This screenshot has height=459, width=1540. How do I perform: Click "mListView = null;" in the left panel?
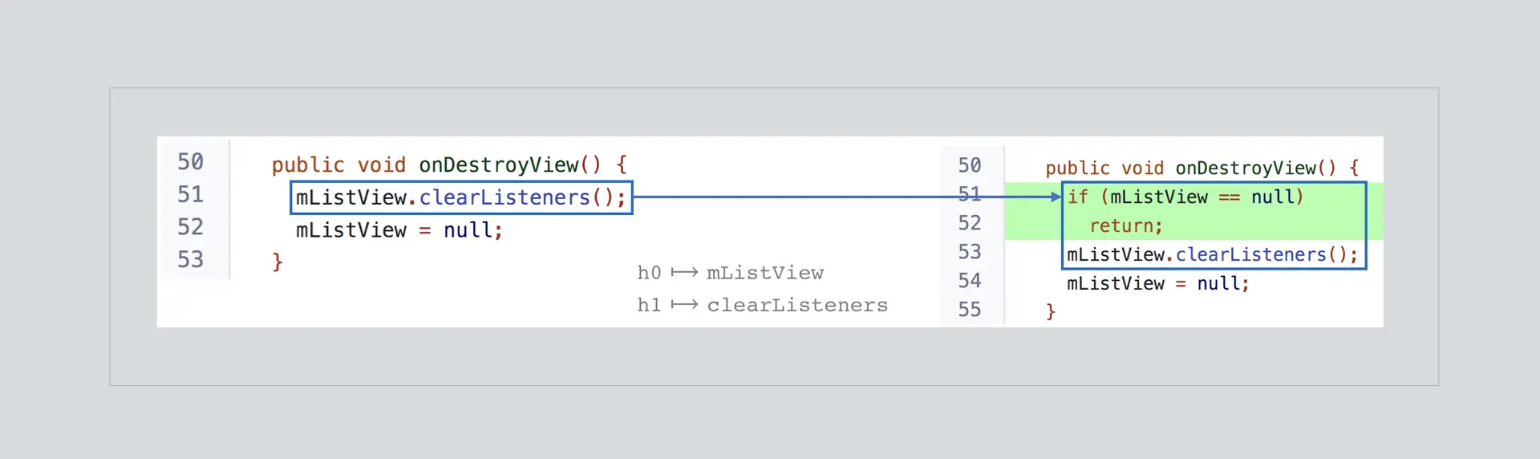[399, 230]
